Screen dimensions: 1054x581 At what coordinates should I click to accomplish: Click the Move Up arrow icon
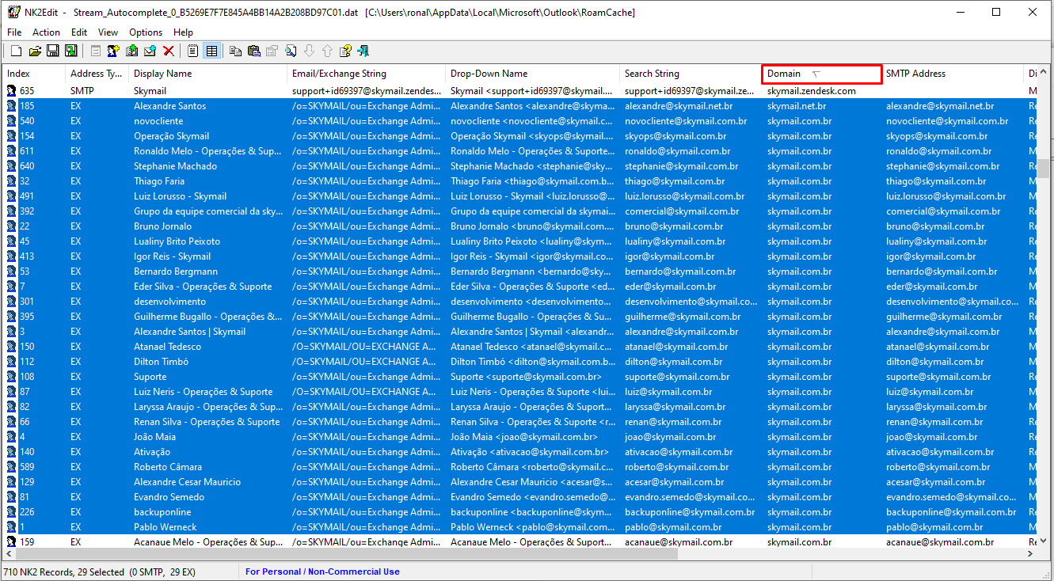327,51
